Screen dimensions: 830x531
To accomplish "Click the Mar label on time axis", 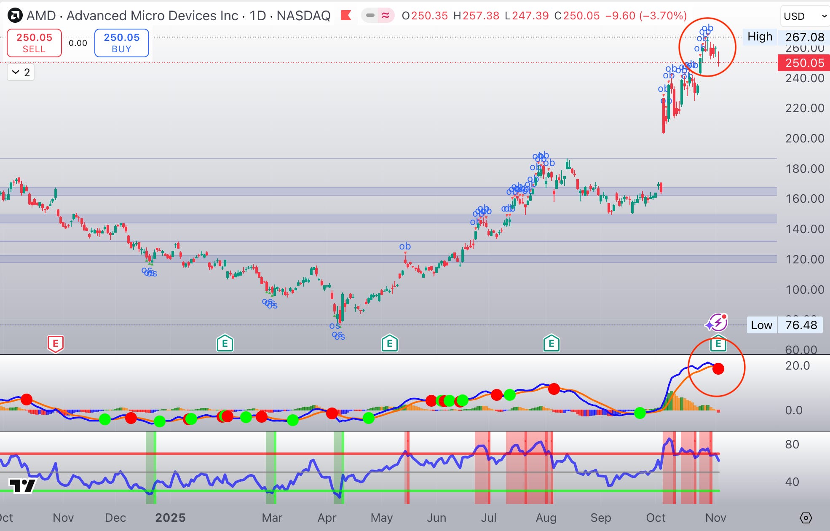I will (x=272, y=518).
